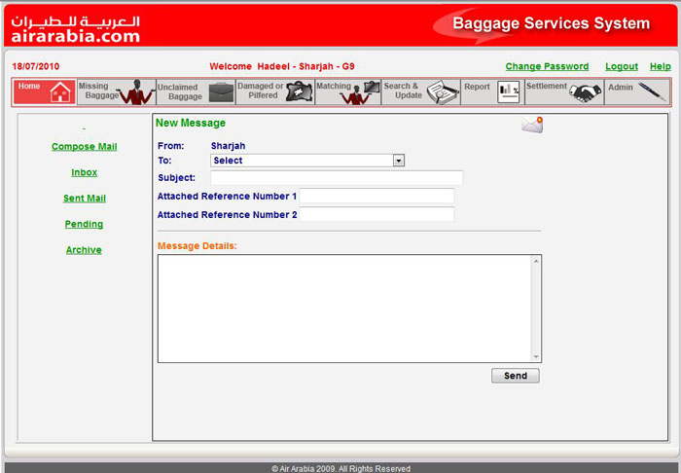Open the Missing Baggage icon

tap(136, 92)
